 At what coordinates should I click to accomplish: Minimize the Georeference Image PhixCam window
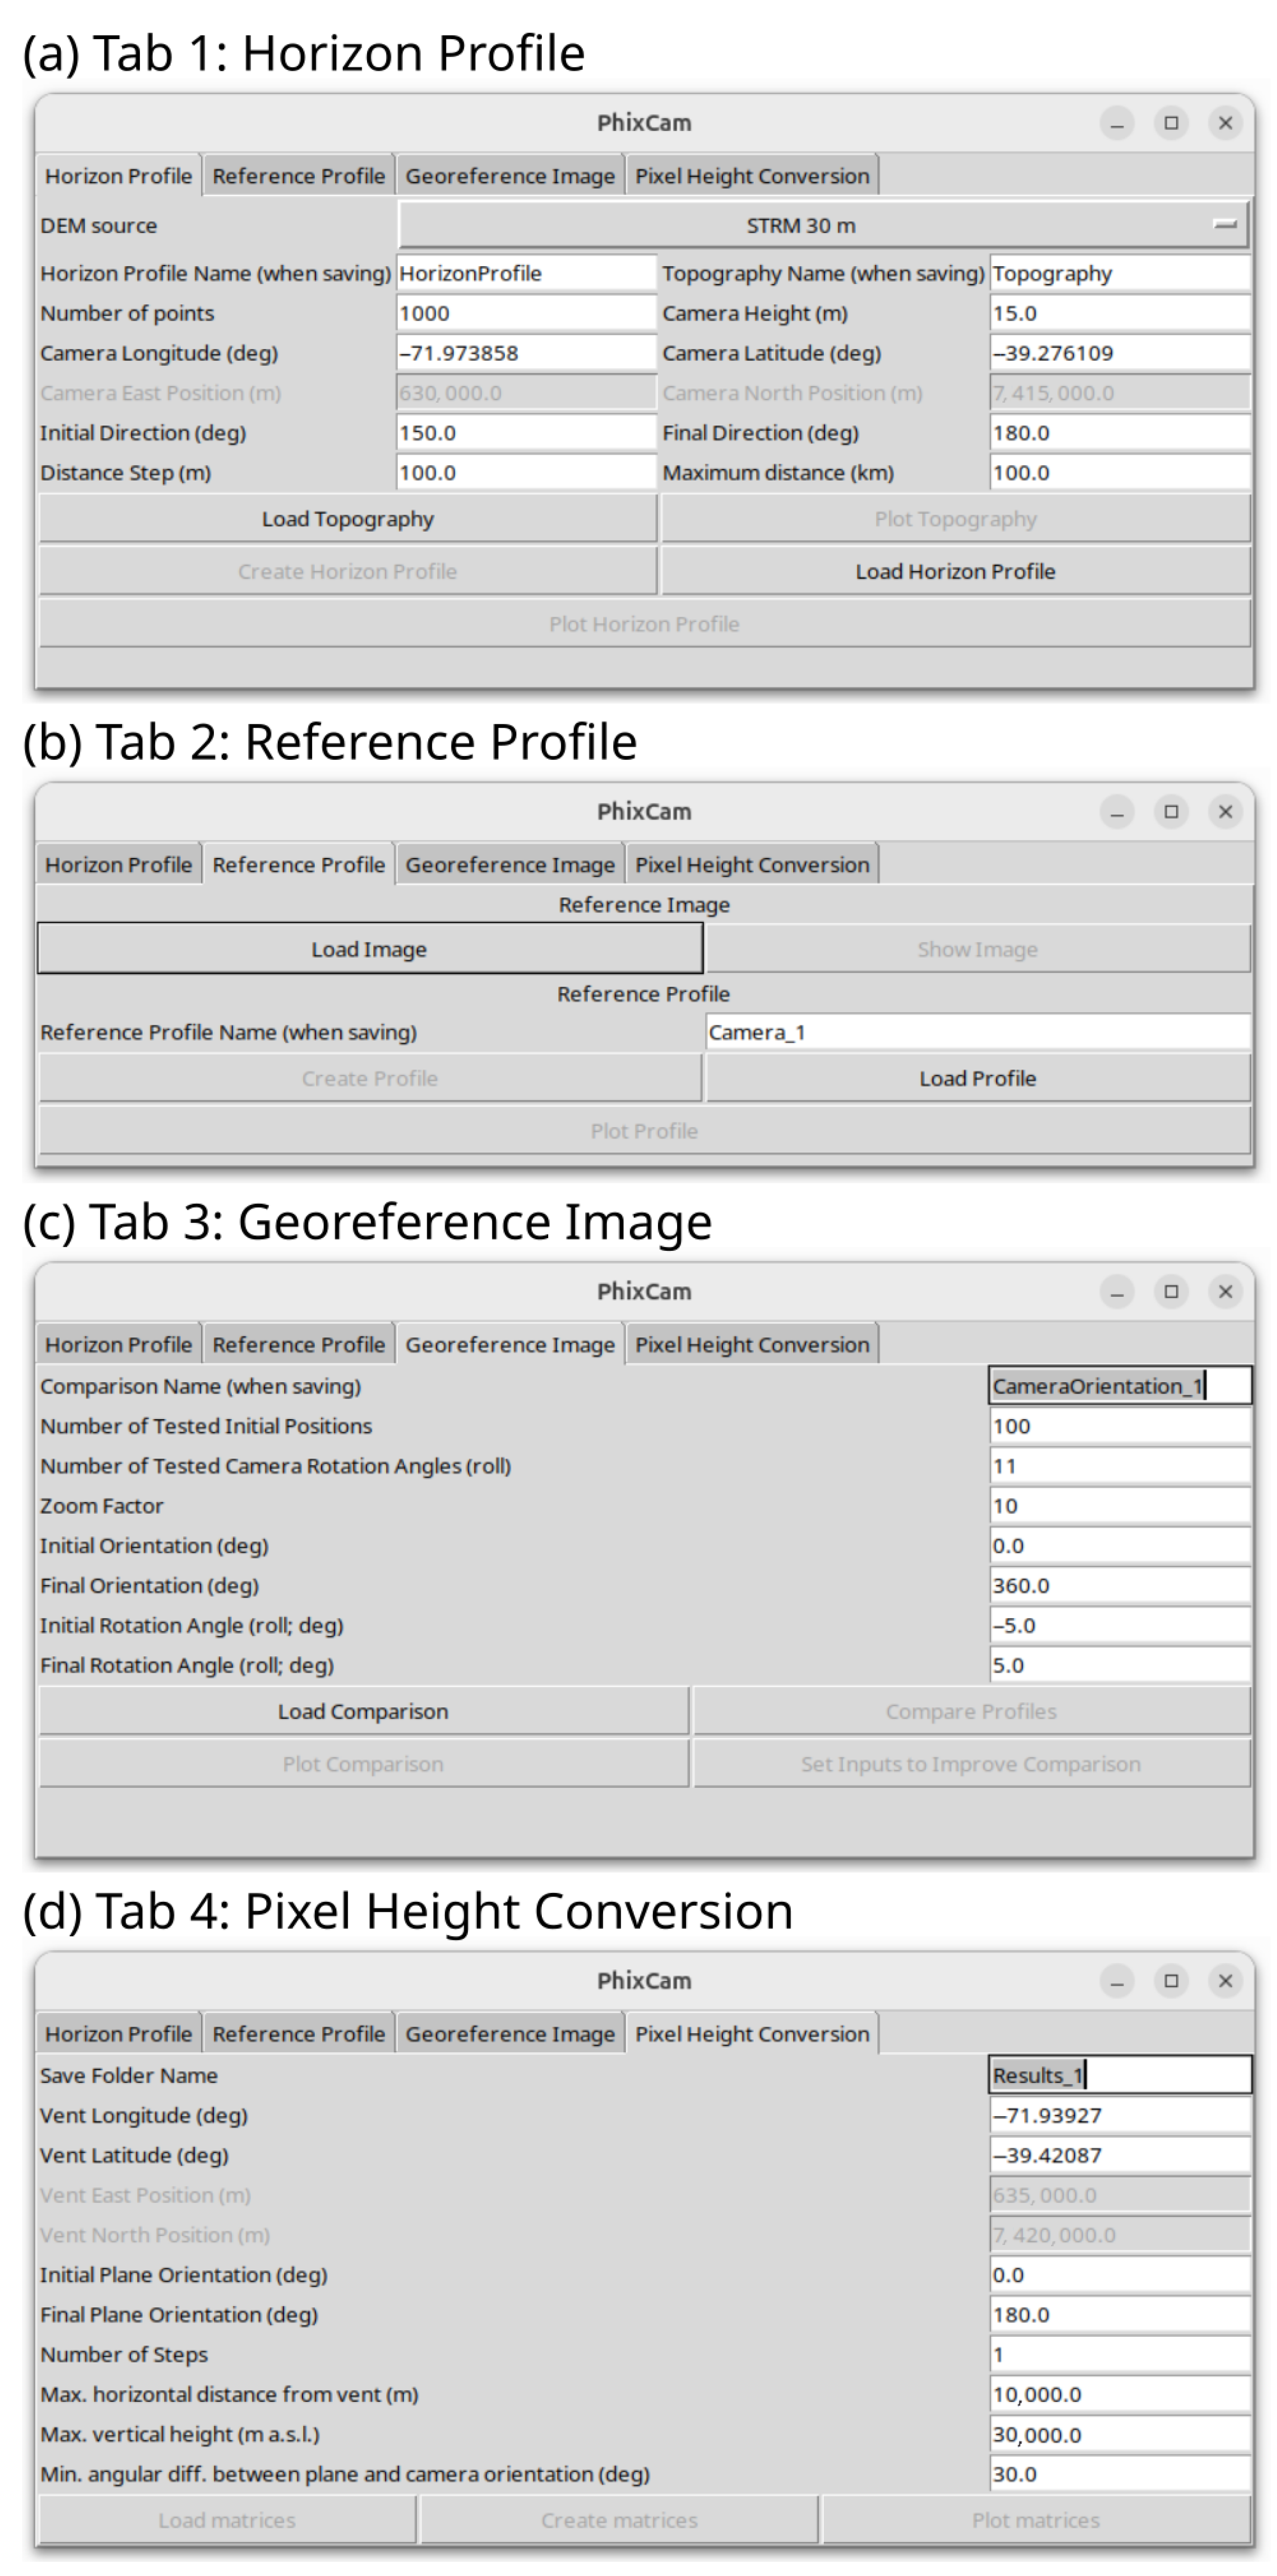pyautogui.click(x=1117, y=1292)
